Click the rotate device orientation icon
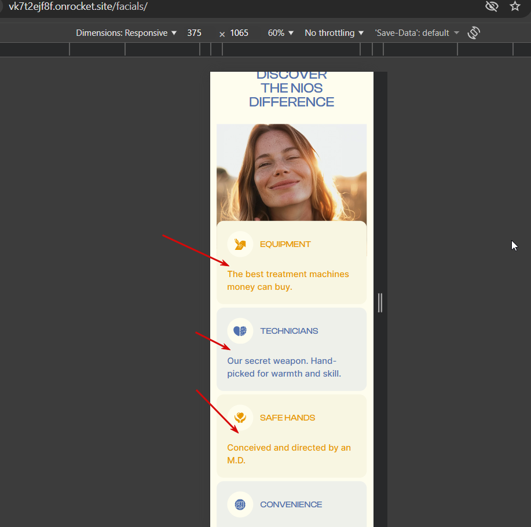 point(474,33)
